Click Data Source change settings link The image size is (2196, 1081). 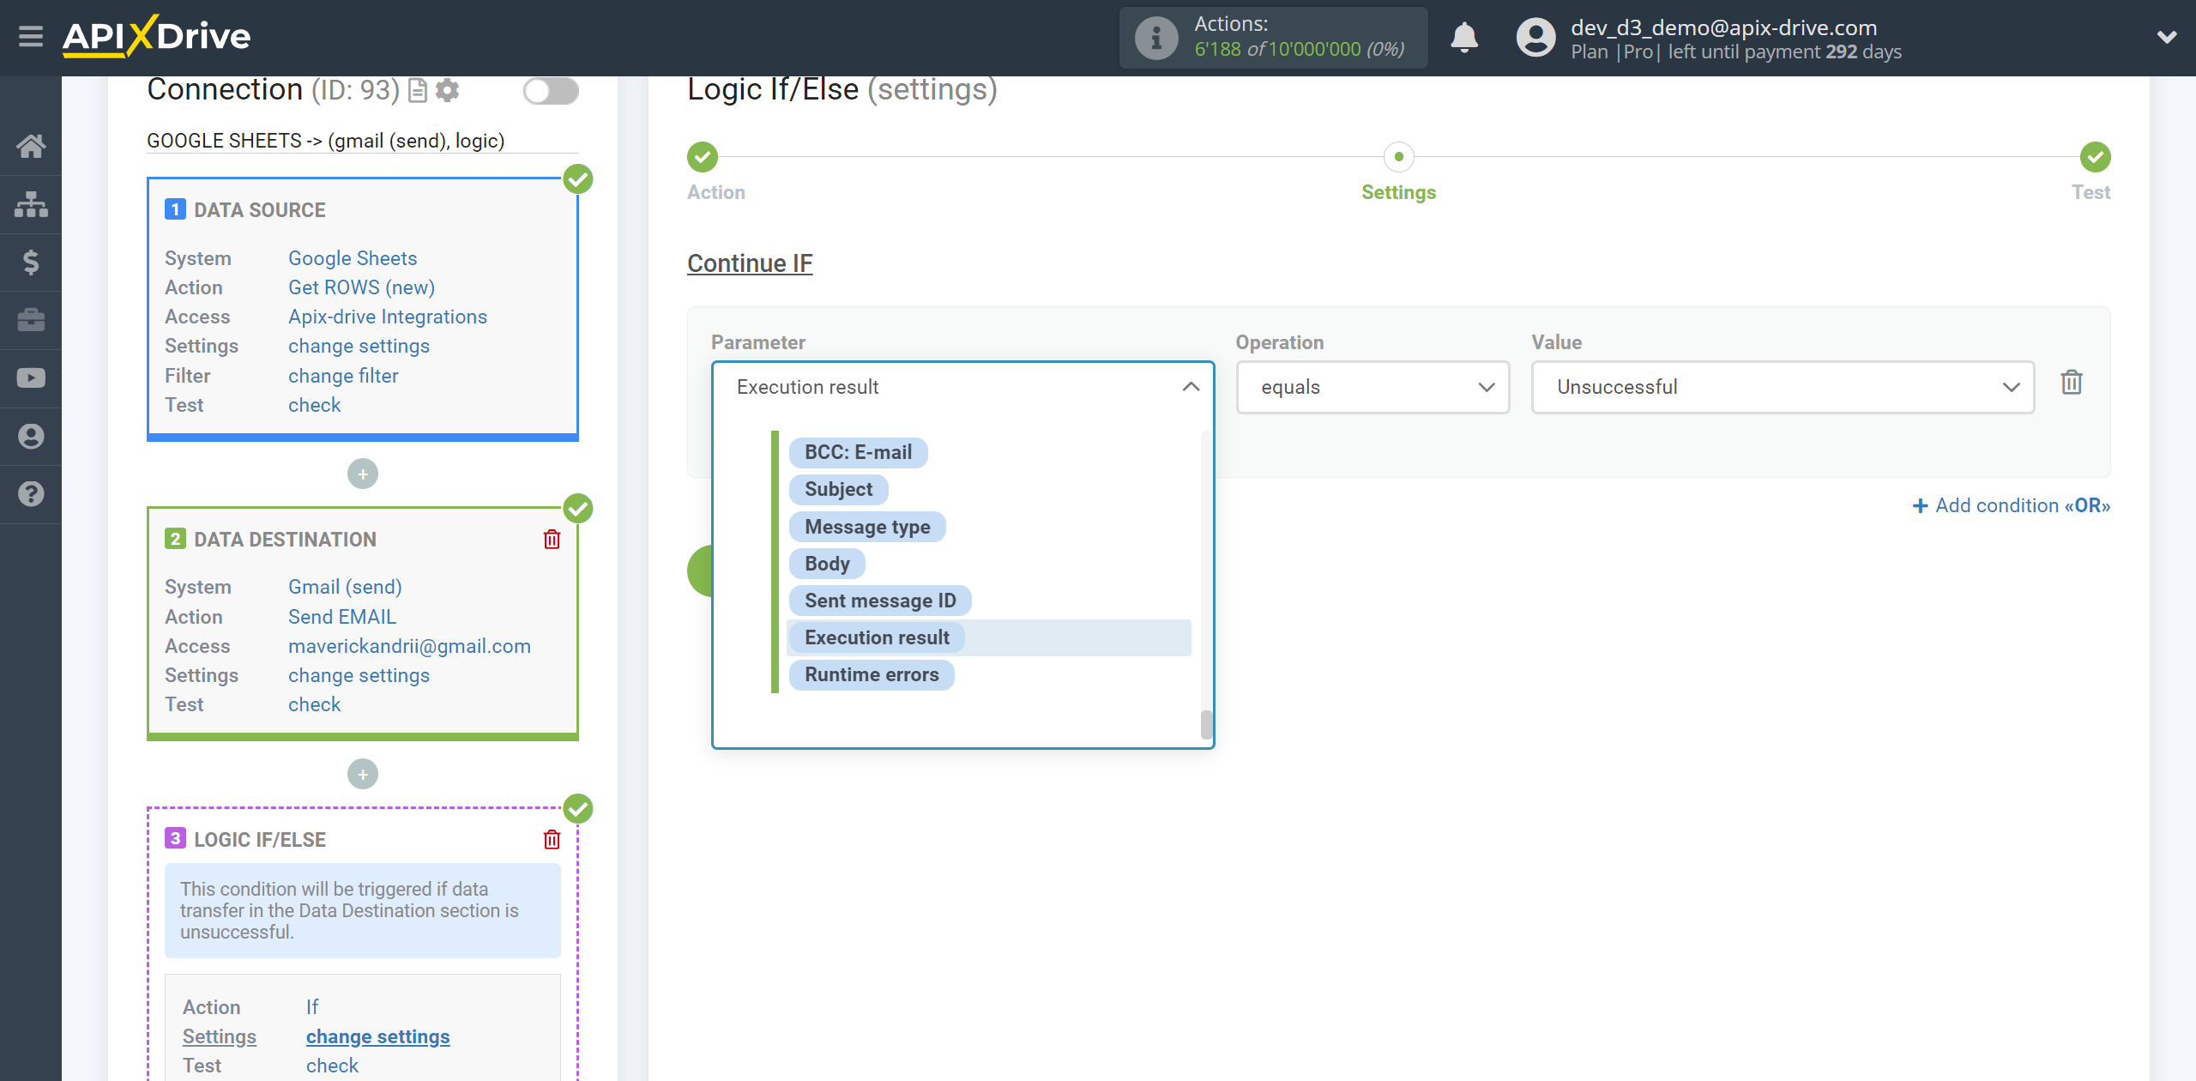pyautogui.click(x=359, y=346)
